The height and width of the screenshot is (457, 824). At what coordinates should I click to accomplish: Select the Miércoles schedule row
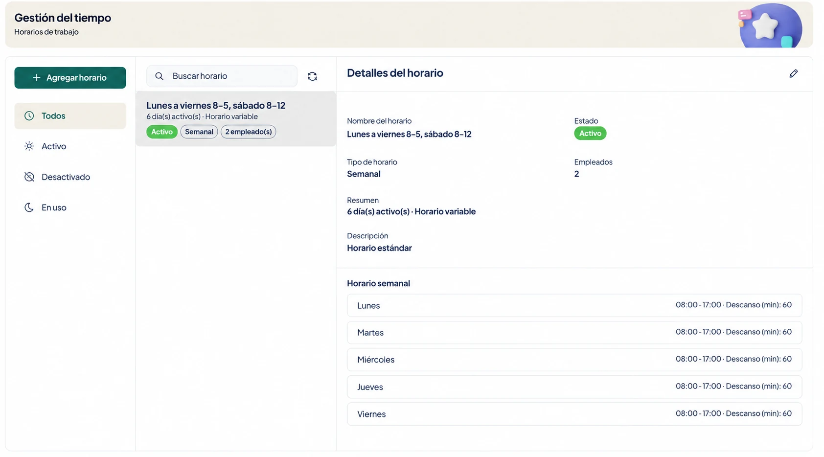tap(574, 360)
